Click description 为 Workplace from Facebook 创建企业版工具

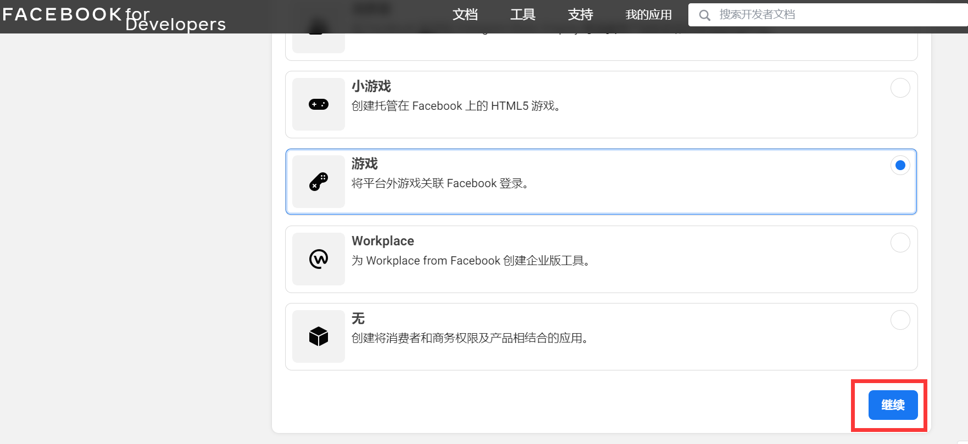click(471, 261)
